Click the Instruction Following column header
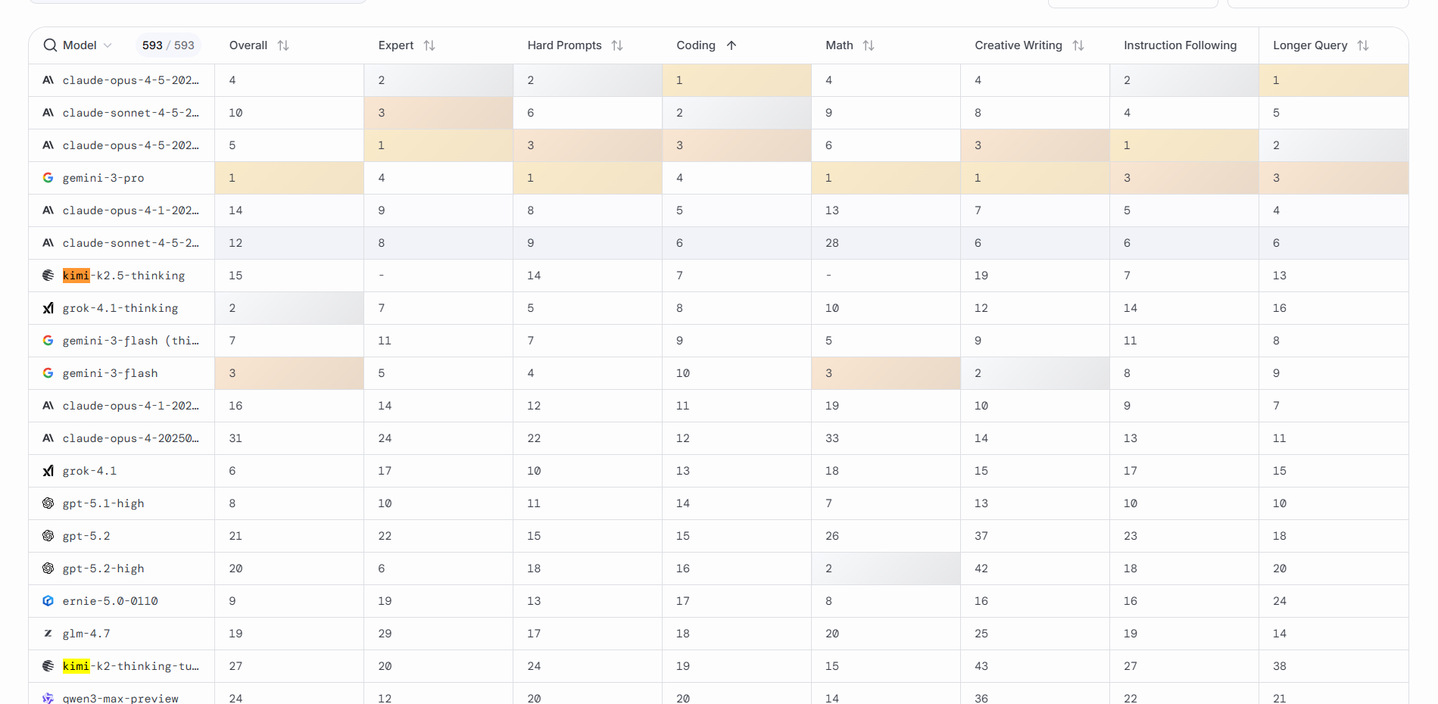This screenshot has height=704, width=1438. click(1180, 45)
